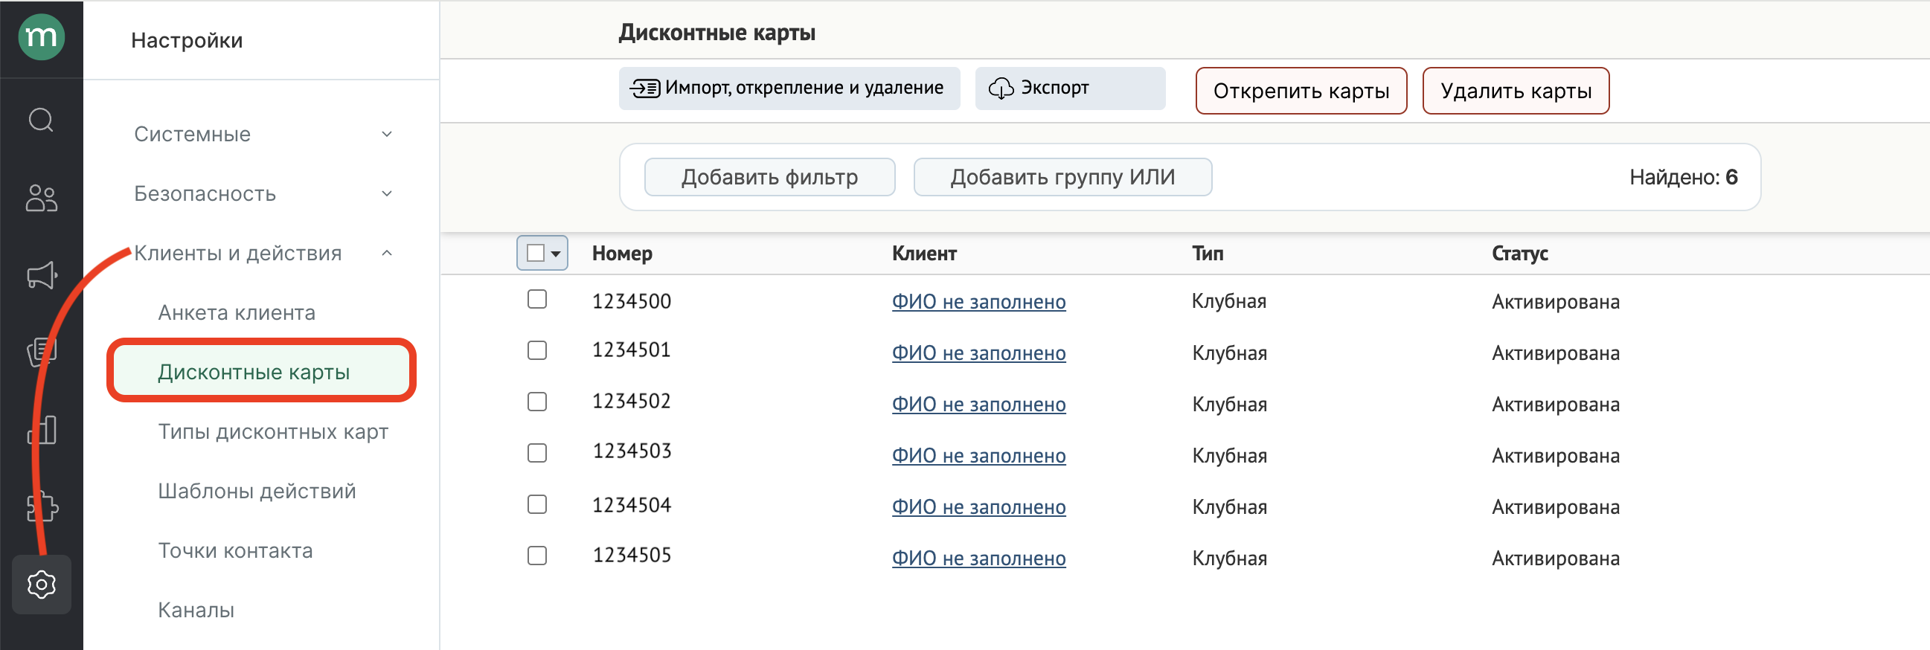The width and height of the screenshot is (1930, 650).
Task: Open Шаблоны действий menu item
Action: [257, 492]
